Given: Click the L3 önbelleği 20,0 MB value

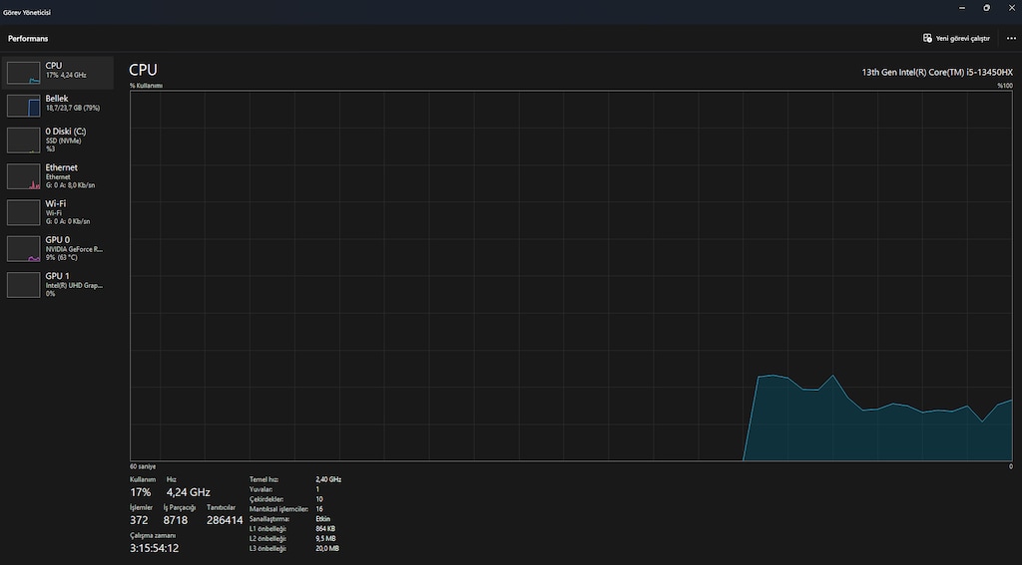Looking at the screenshot, I should tap(327, 549).
